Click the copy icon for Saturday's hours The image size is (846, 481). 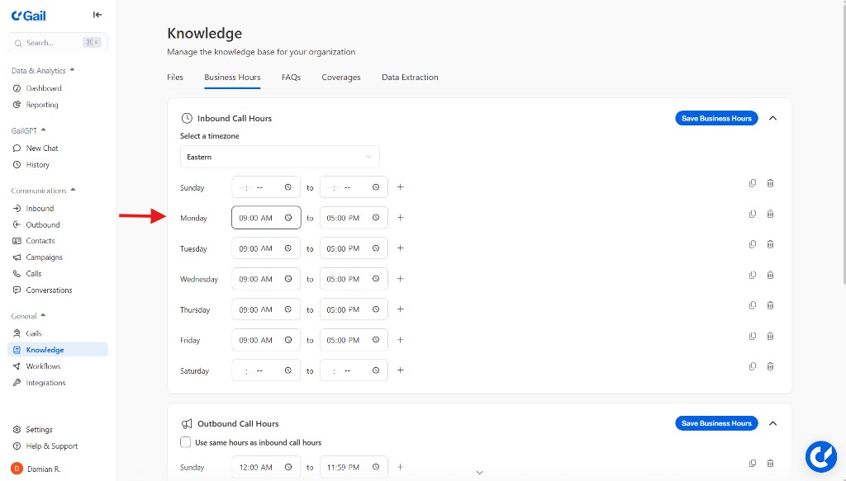tap(752, 366)
